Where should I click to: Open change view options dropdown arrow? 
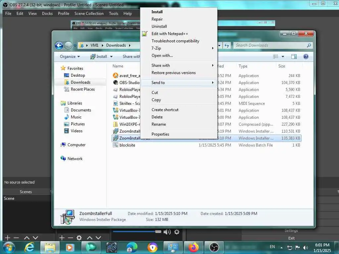click(283, 57)
